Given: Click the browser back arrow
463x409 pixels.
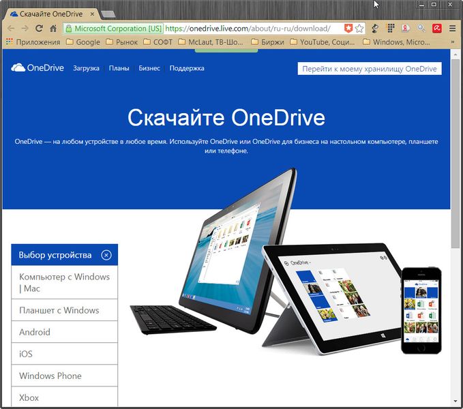Looking at the screenshot, I should tap(11, 29).
